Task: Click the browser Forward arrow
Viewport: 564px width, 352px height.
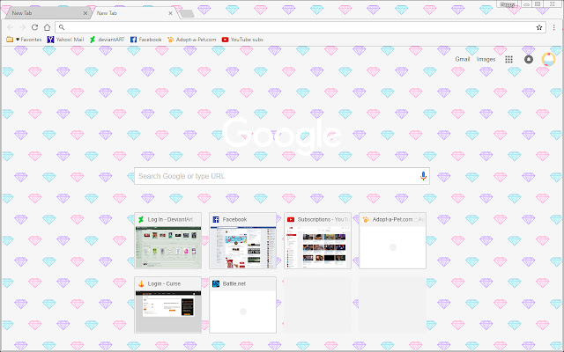Action: pos(22,27)
